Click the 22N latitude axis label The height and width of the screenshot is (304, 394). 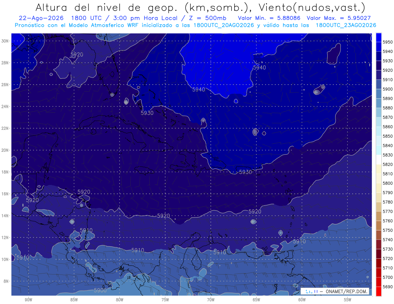(5, 128)
